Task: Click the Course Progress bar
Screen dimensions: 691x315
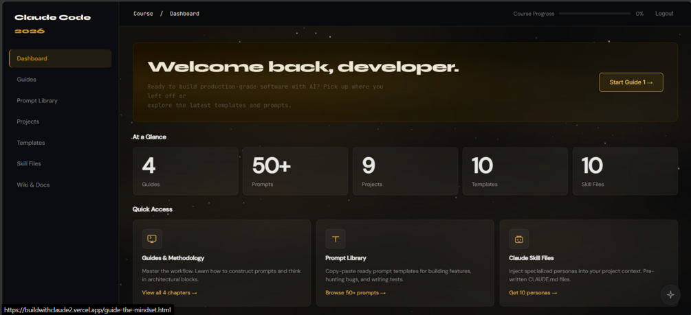Action: [595, 14]
